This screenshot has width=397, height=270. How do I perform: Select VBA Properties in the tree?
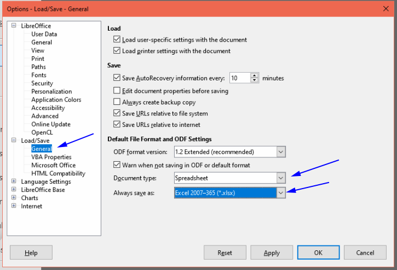click(x=51, y=157)
